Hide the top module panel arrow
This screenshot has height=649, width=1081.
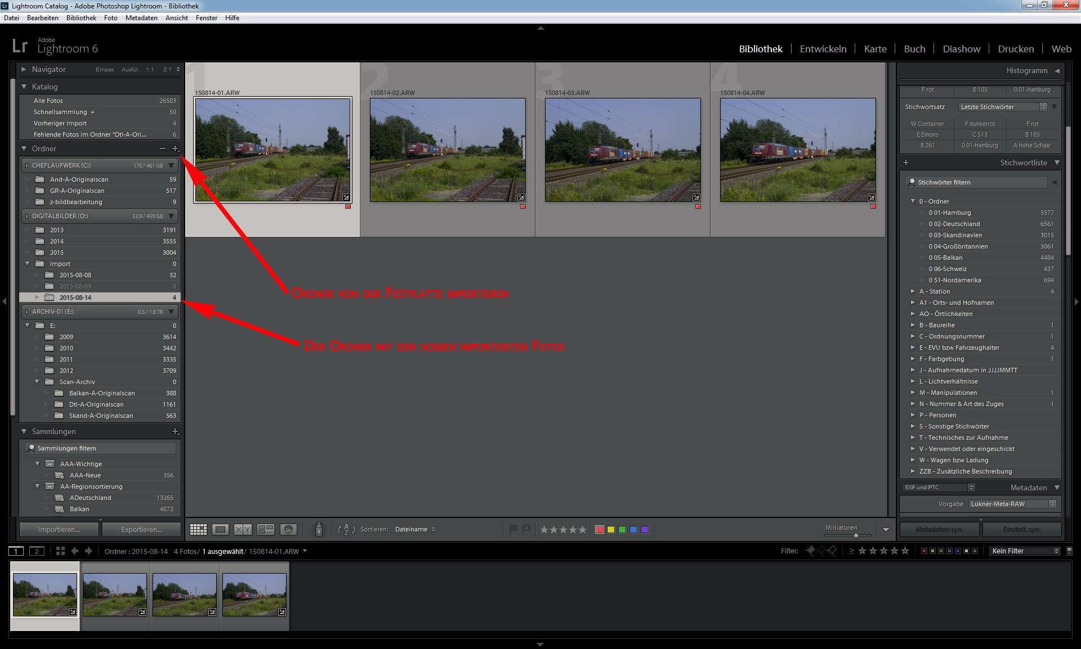[540, 28]
